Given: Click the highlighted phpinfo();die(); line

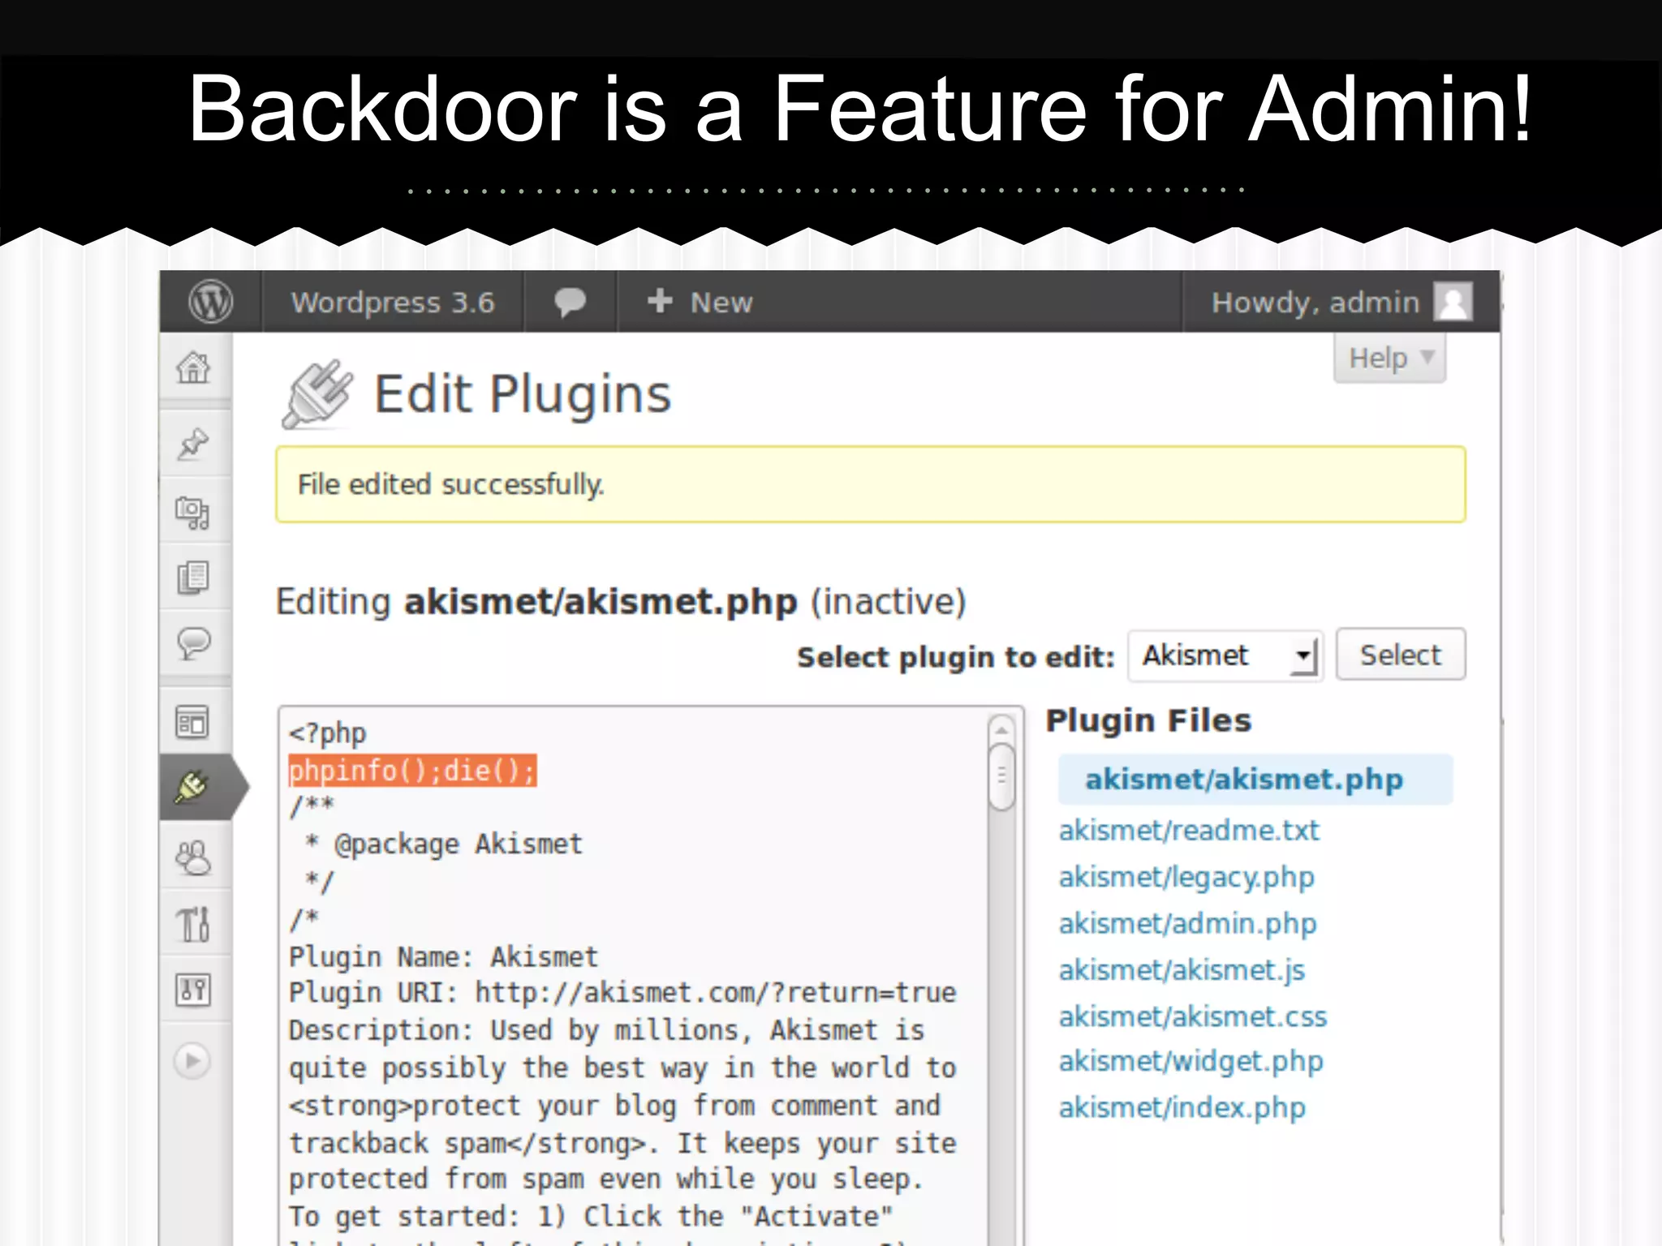Looking at the screenshot, I should pos(412,770).
